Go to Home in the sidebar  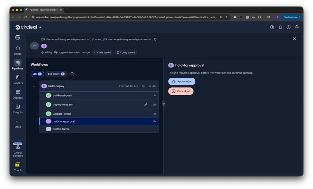(17, 51)
